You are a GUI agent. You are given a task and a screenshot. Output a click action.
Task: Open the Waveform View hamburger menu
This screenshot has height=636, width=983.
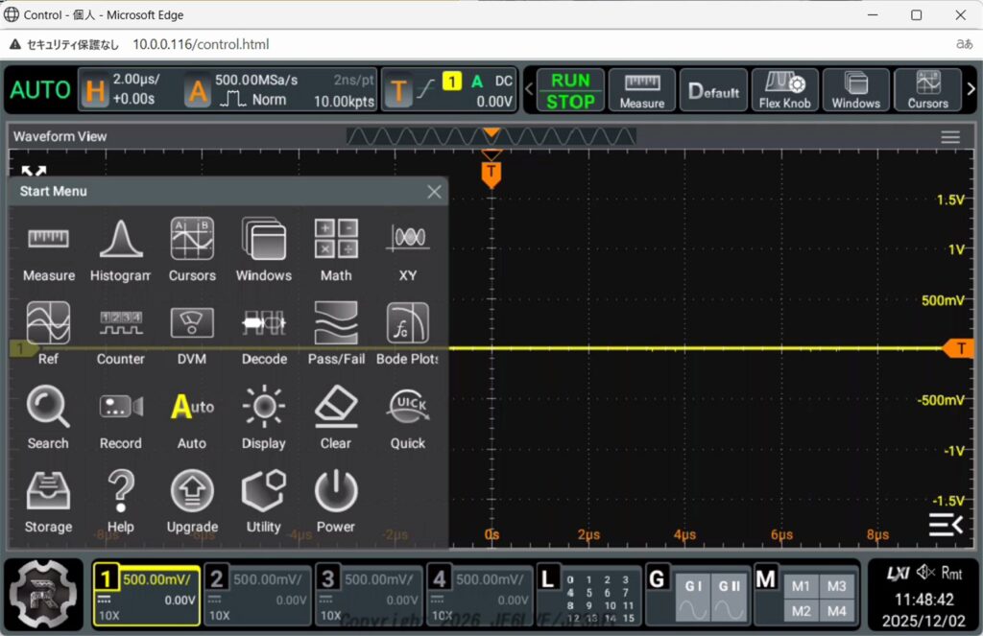(950, 137)
